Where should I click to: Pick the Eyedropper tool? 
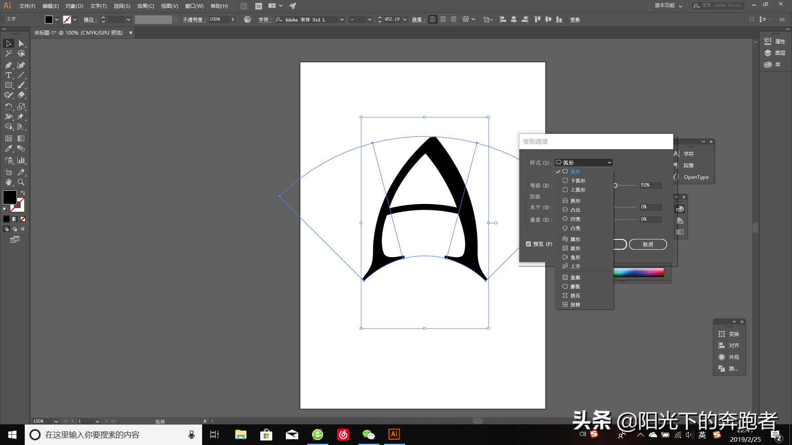pyautogui.click(x=9, y=148)
